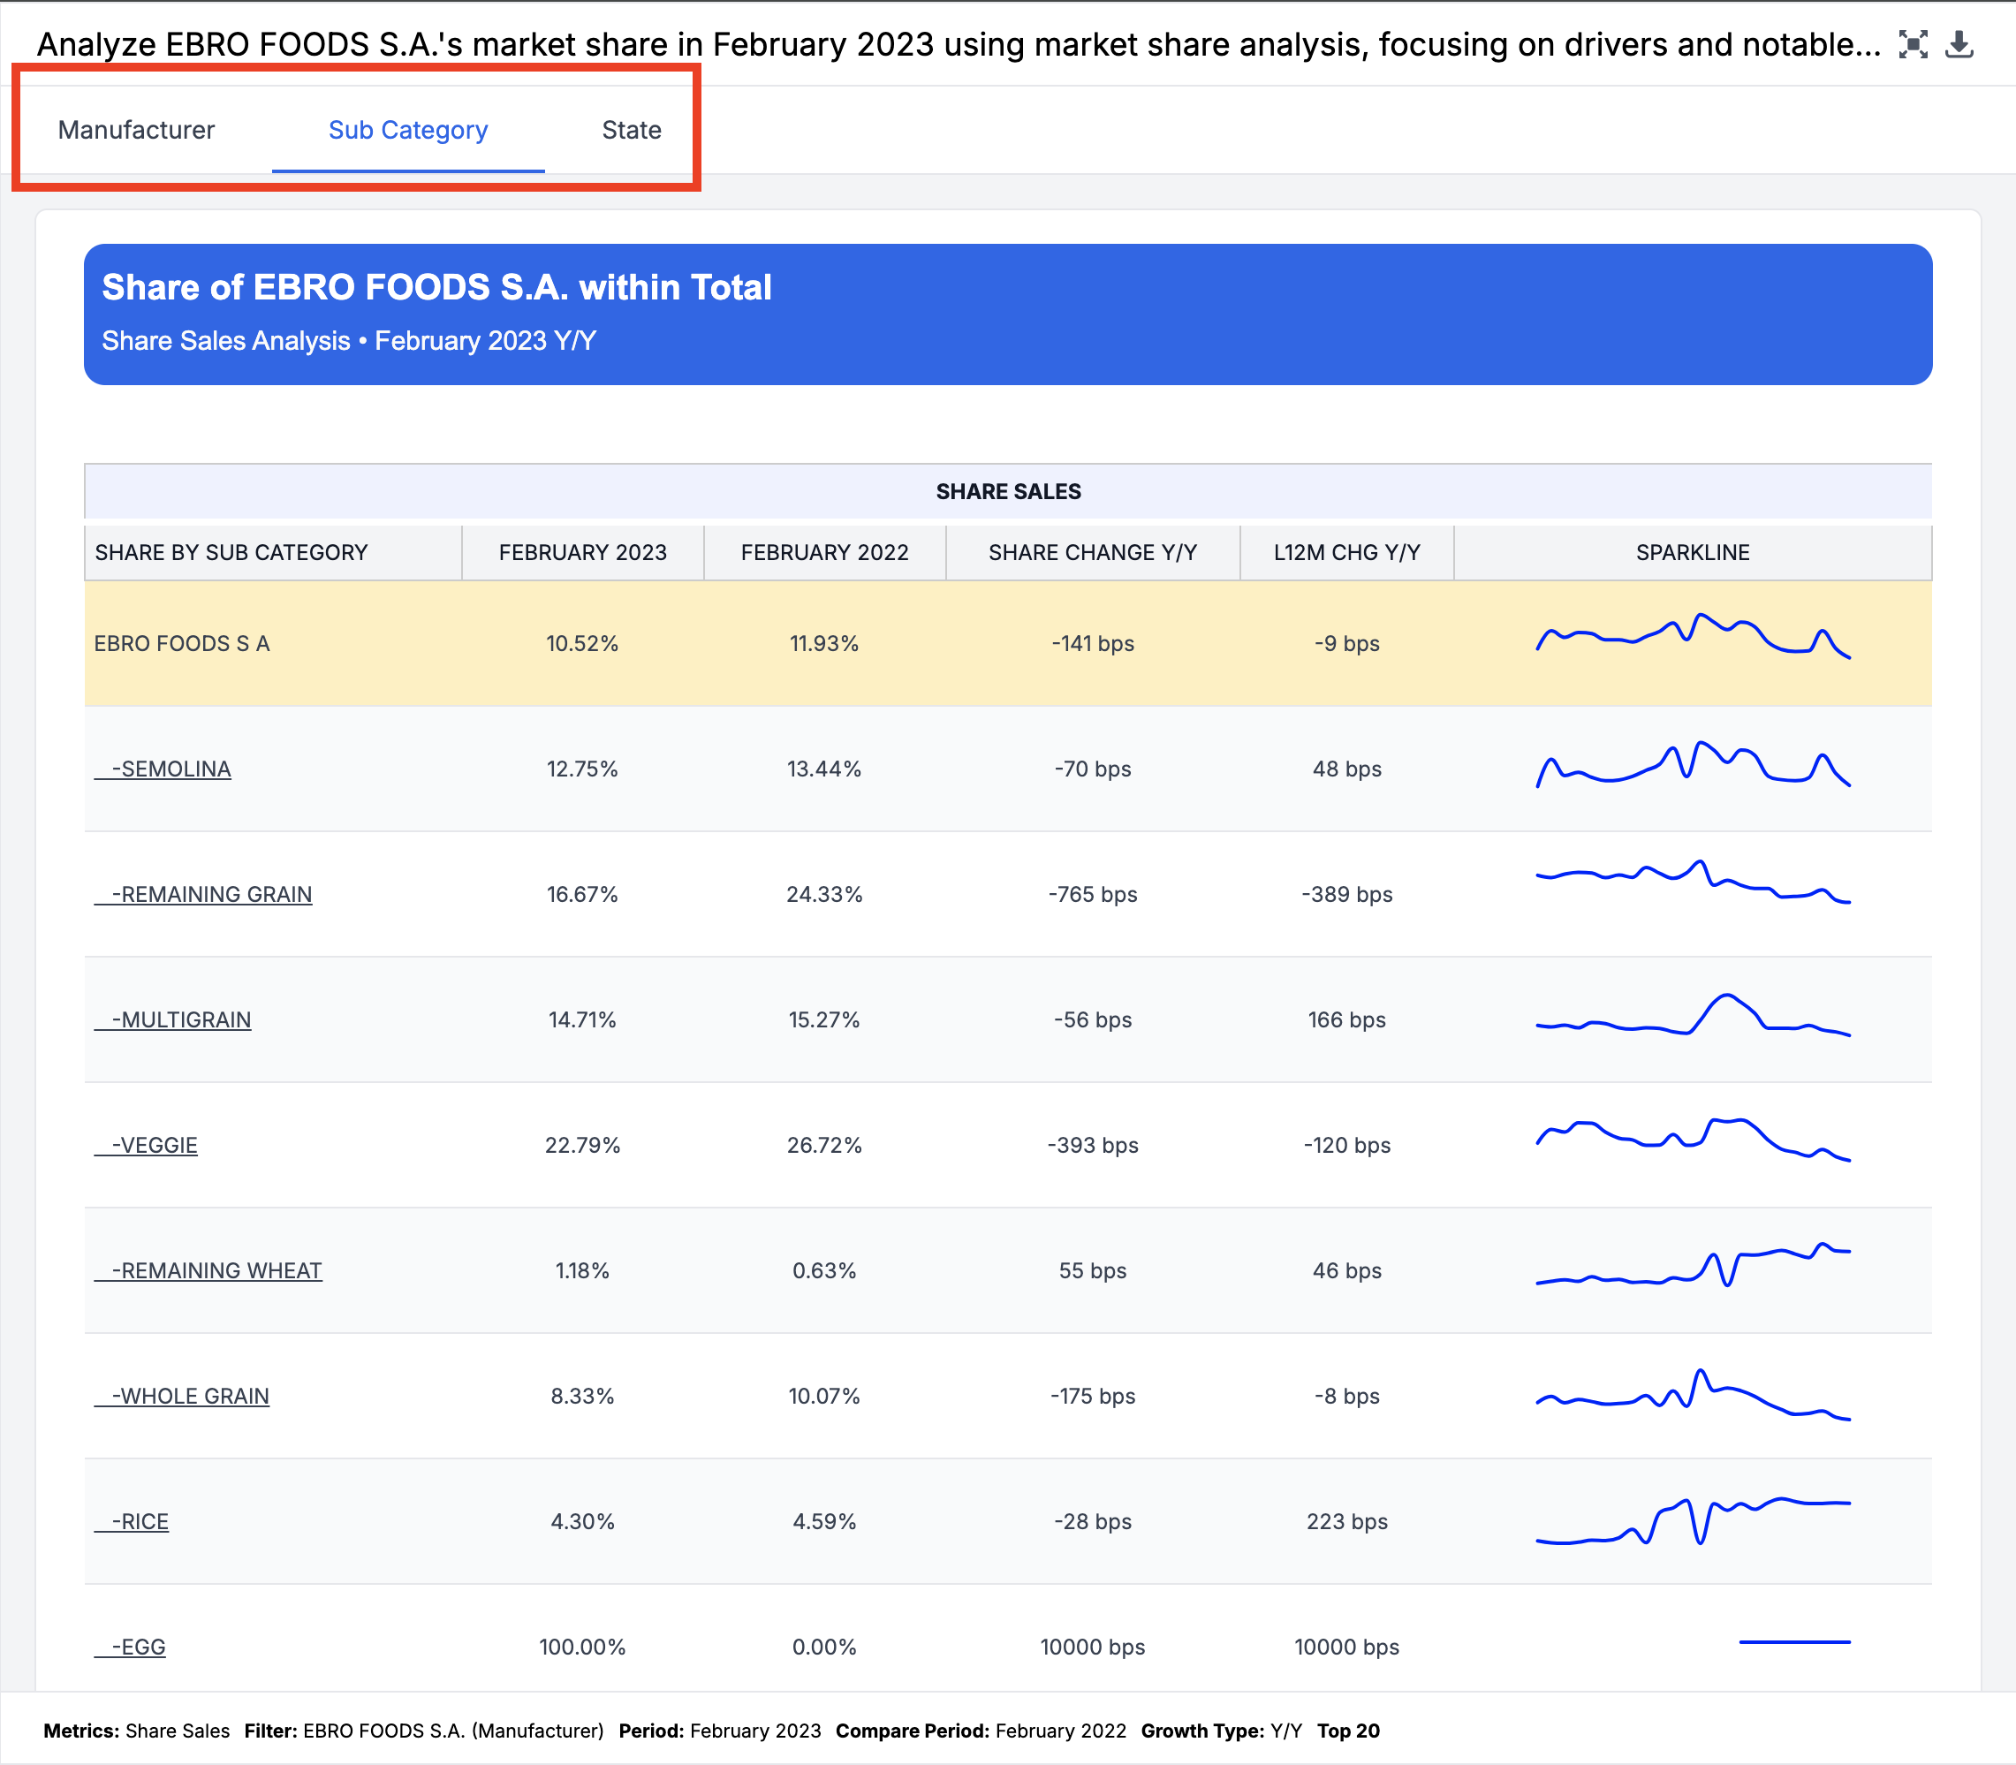Image resolution: width=2016 pixels, height=1765 pixels.
Task: Click the -REMAINING WHEAT link
Action: click(x=216, y=1270)
